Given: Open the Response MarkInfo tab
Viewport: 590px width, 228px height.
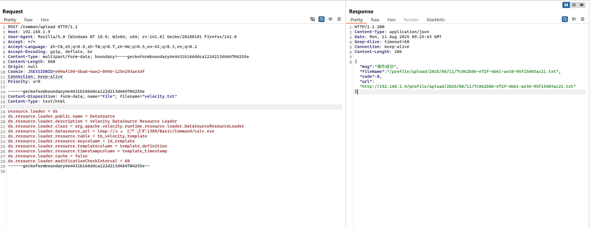Looking at the screenshot, I should click(436, 20).
